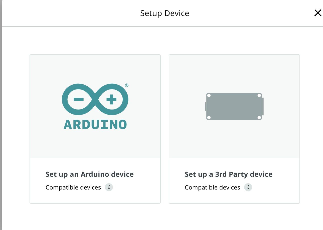Image resolution: width=323 pixels, height=230 pixels.
Task: Click top-left mounting hole on board illustration
Action: (x=209, y=95)
